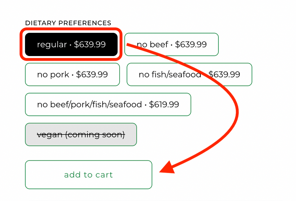The width and height of the screenshot is (296, 201).
Task: Click the 'no pork' text label
Action: tap(53, 74)
